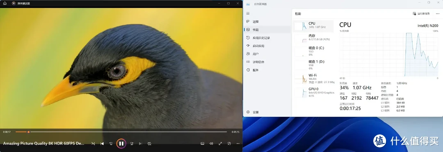The height and width of the screenshot is (152, 443).
Task: Skip forward 30 seconds
Action: point(132,143)
